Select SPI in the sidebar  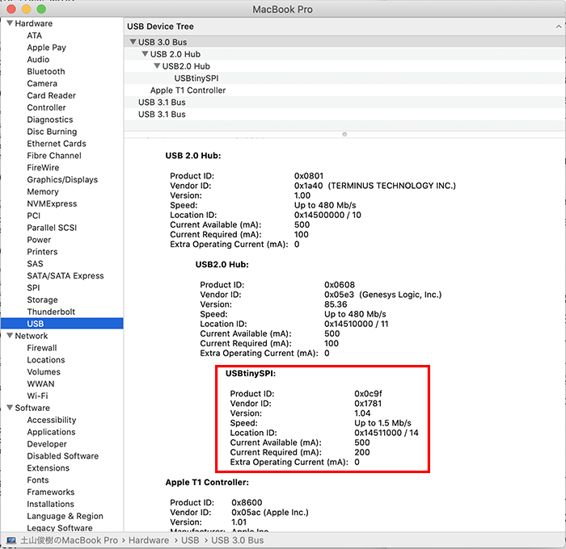(x=33, y=287)
